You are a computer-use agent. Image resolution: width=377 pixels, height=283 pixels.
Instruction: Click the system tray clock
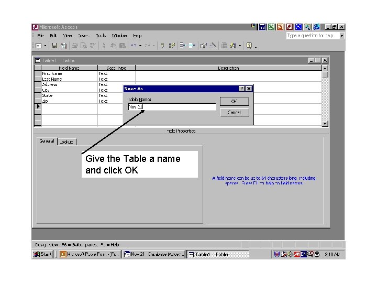click(332, 254)
